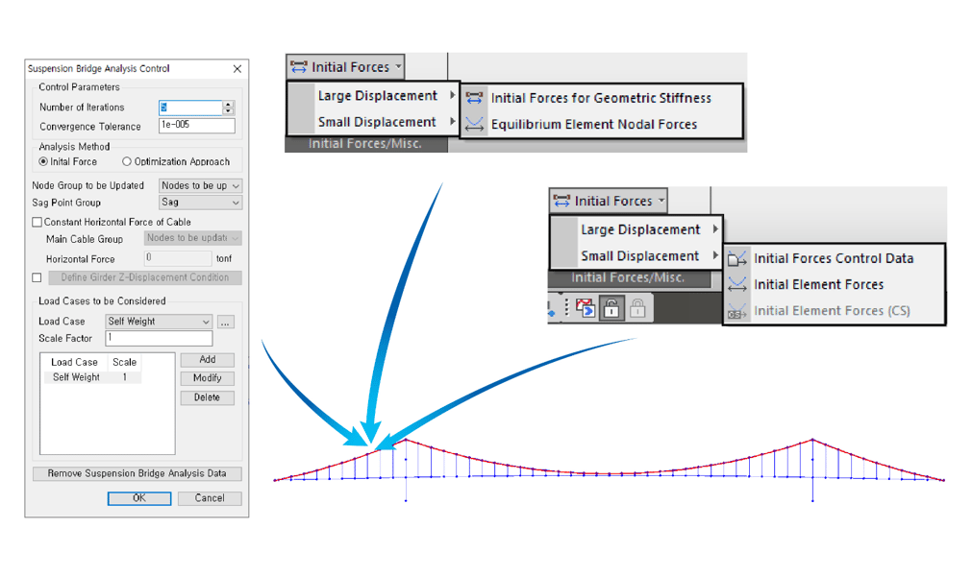
Task: Enable Constant Horizontal Force of Cable checkbox
Action: coord(37,222)
